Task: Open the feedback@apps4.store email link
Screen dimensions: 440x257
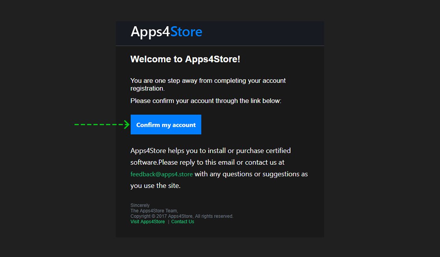Action: [162, 174]
